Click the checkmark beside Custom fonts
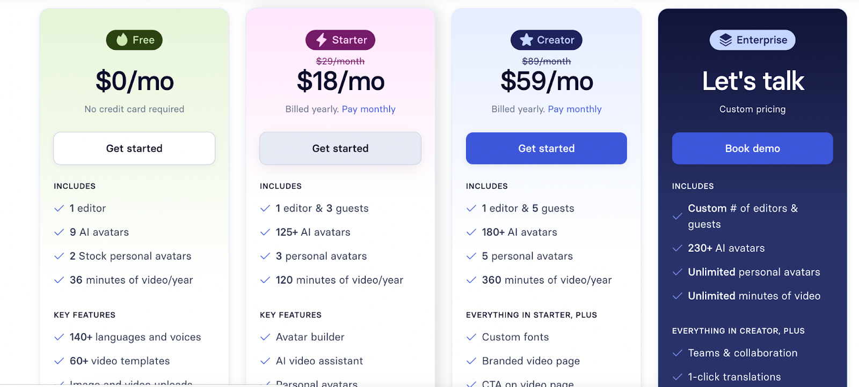Image resolution: width=859 pixels, height=387 pixels. [x=471, y=337]
